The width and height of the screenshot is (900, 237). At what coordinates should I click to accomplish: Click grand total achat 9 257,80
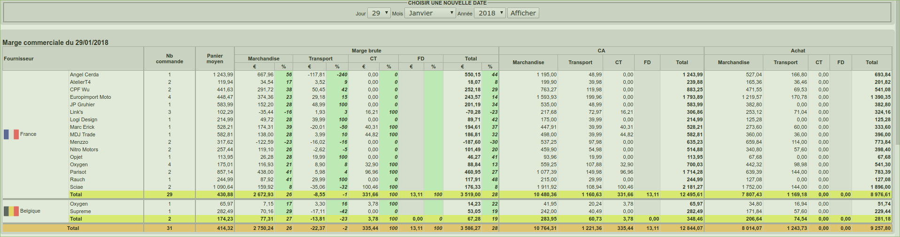pos(880,228)
